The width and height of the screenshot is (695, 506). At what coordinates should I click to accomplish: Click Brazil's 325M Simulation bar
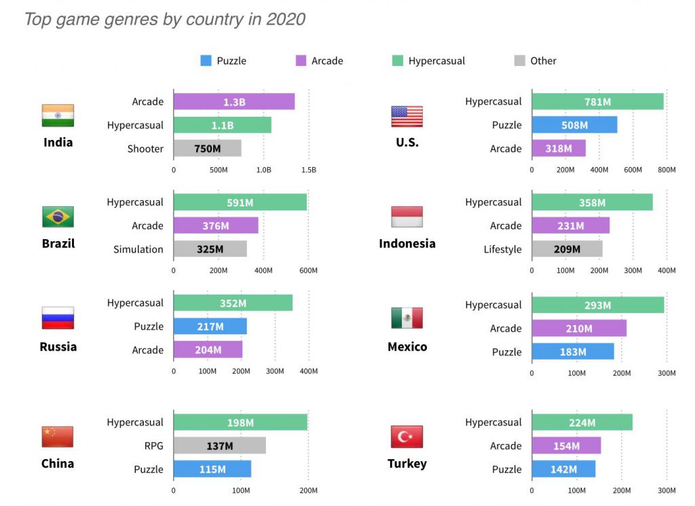[210, 249]
